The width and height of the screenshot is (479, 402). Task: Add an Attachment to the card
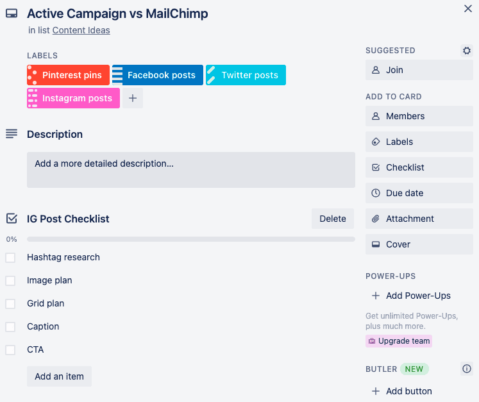(419, 219)
